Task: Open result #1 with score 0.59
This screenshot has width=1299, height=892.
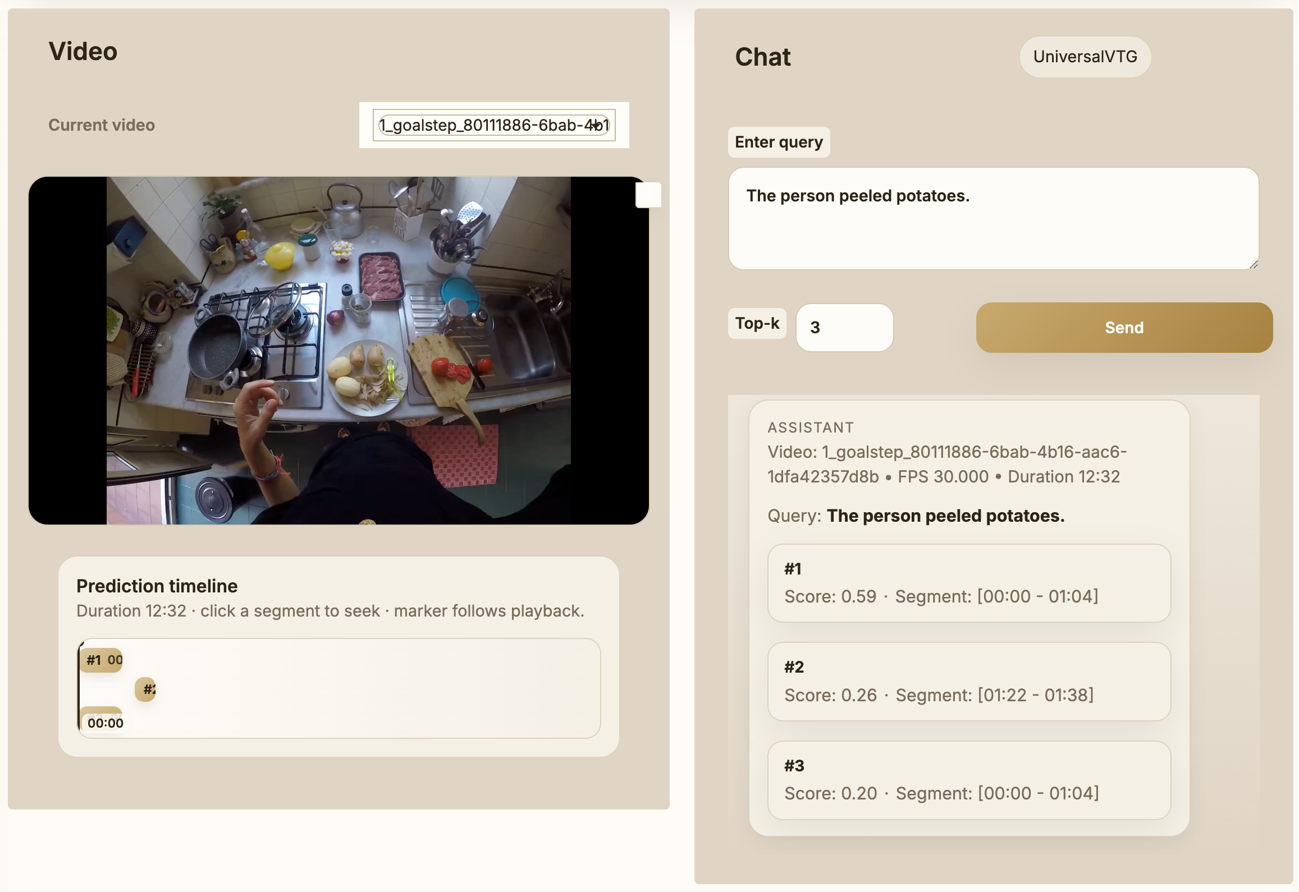Action: coord(969,583)
